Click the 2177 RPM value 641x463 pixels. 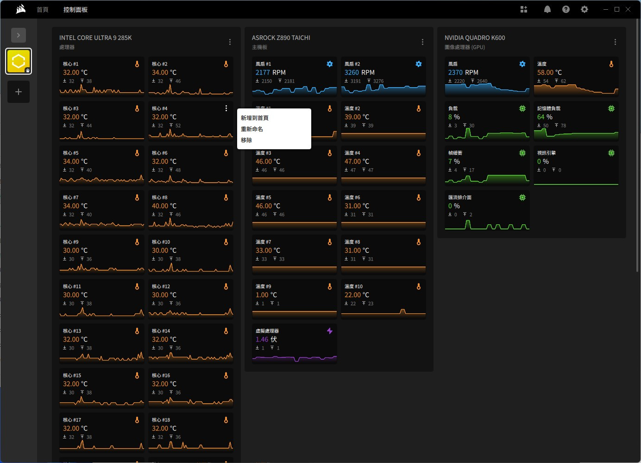click(270, 72)
